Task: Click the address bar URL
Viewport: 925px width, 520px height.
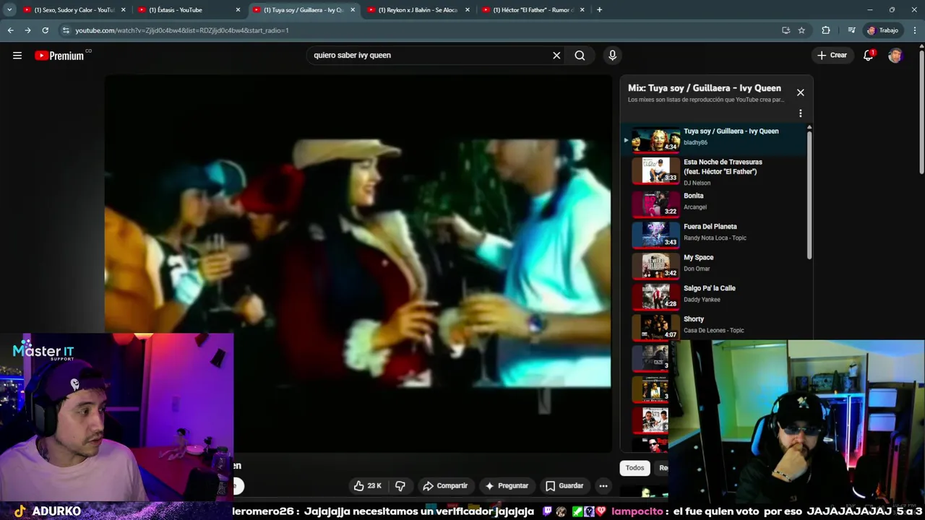Action: [182, 30]
